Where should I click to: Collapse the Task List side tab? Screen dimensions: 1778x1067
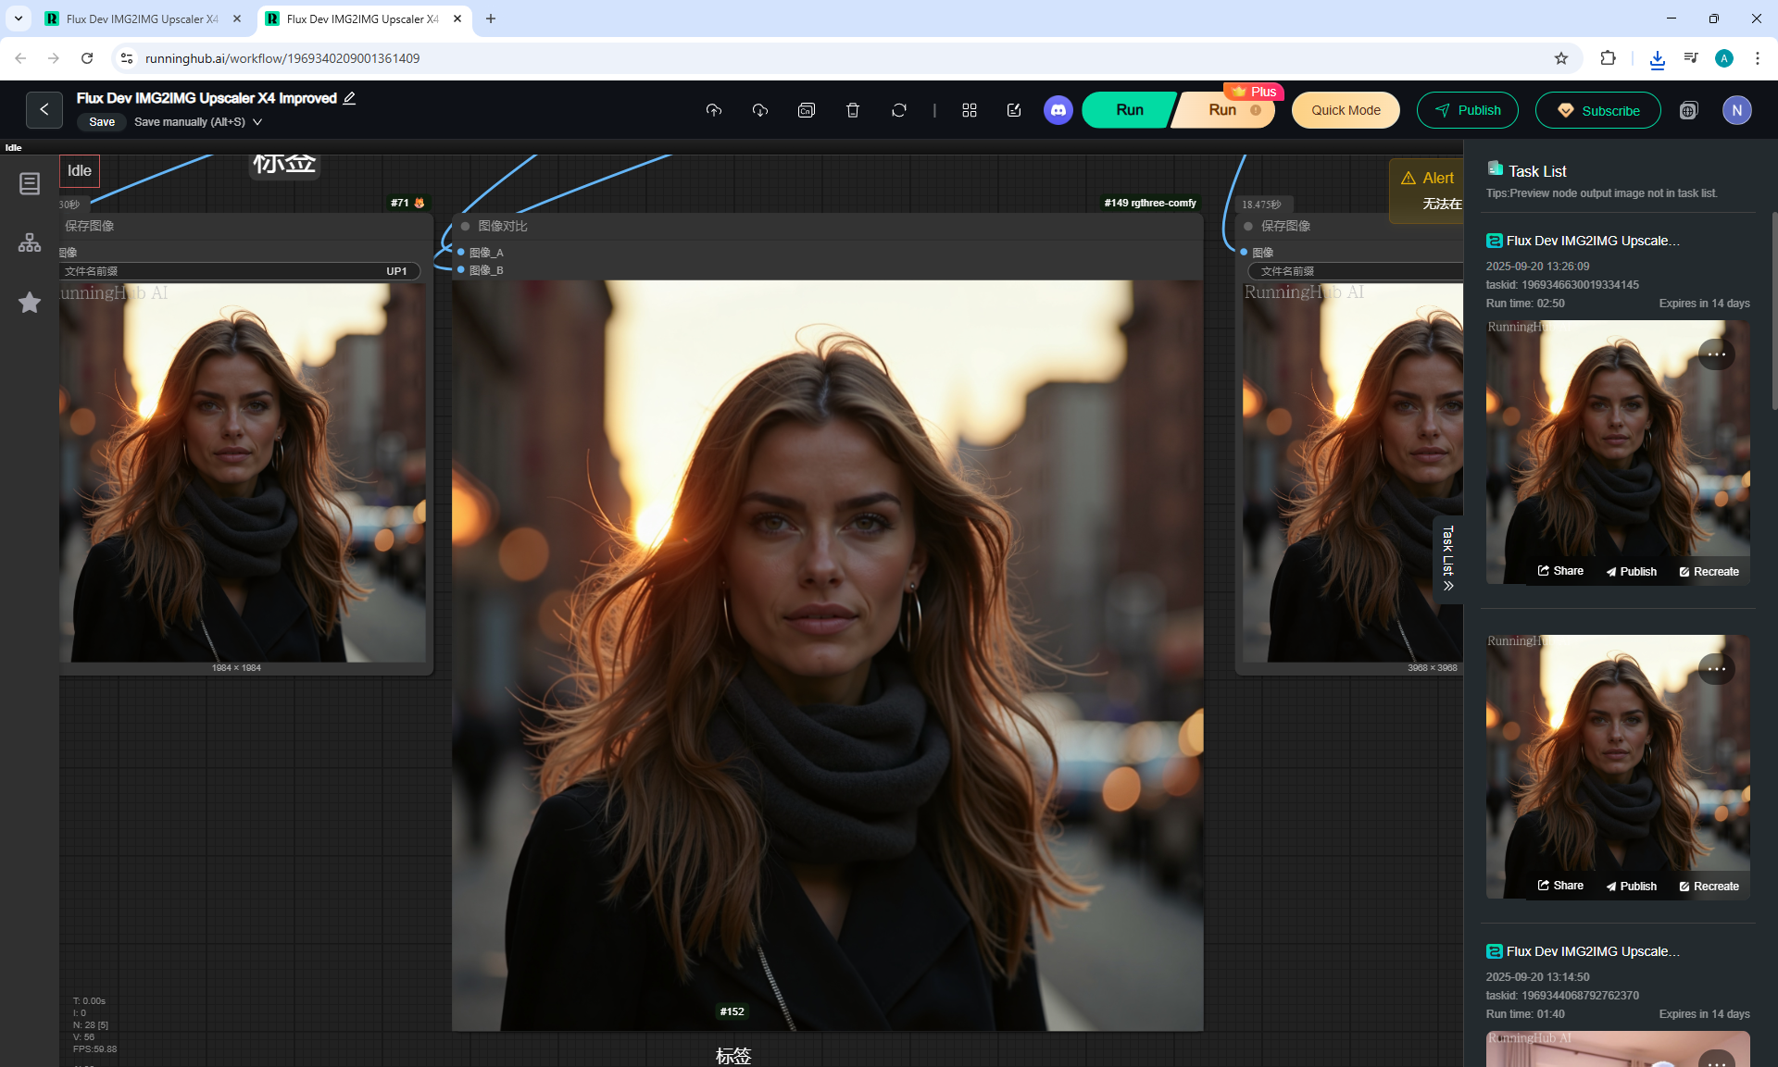click(x=1448, y=559)
